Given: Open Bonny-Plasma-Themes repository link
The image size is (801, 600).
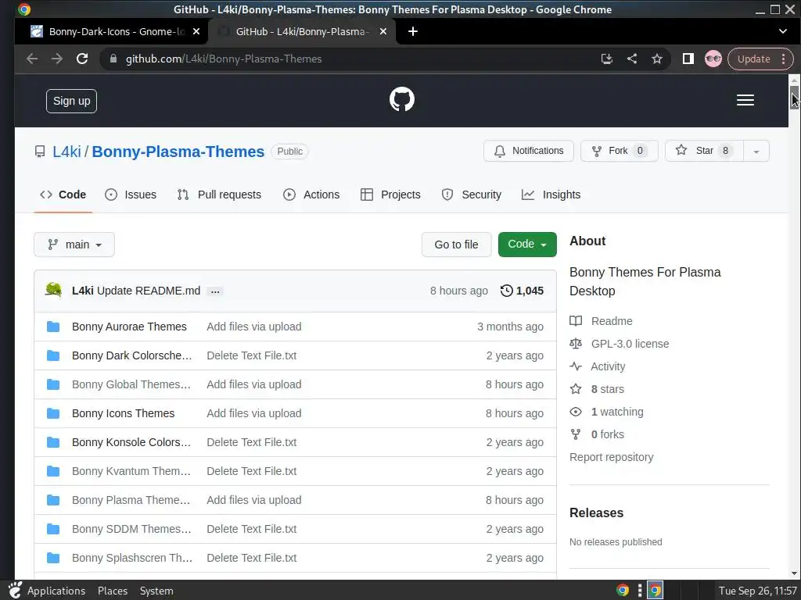Looking at the screenshot, I should (x=178, y=152).
